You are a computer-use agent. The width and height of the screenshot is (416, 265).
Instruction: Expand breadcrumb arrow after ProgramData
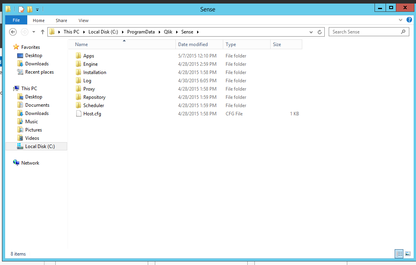tap(160, 32)
